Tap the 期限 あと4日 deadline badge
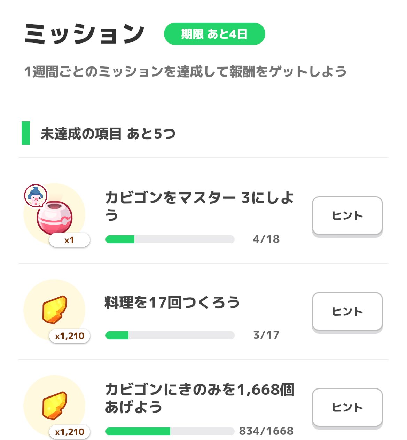 [x=214, y=34]
